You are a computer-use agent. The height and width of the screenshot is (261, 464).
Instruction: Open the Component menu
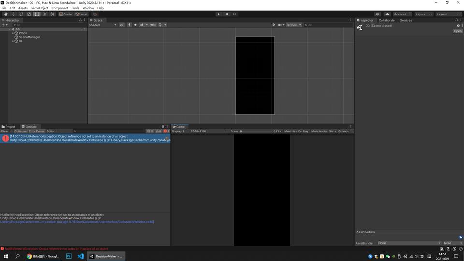tap(60, 8)
